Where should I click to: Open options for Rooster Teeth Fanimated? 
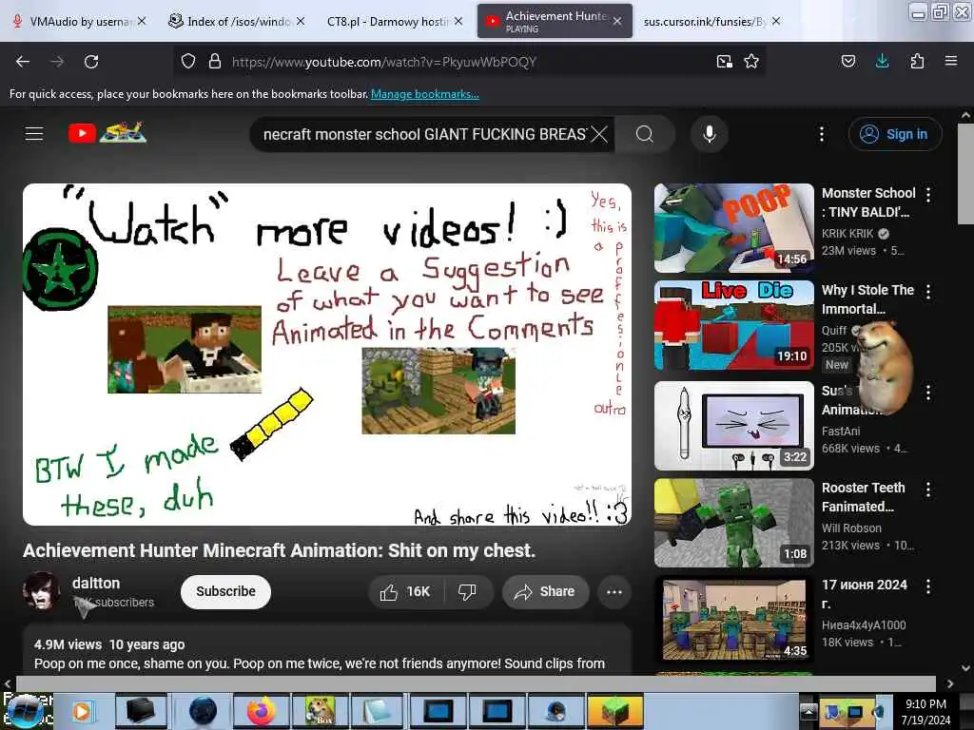point(928,490)
